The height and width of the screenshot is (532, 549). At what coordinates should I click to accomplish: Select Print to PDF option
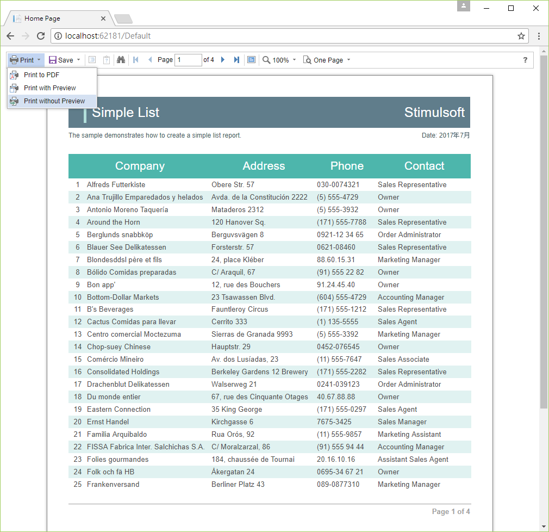[x=52, y=75]
